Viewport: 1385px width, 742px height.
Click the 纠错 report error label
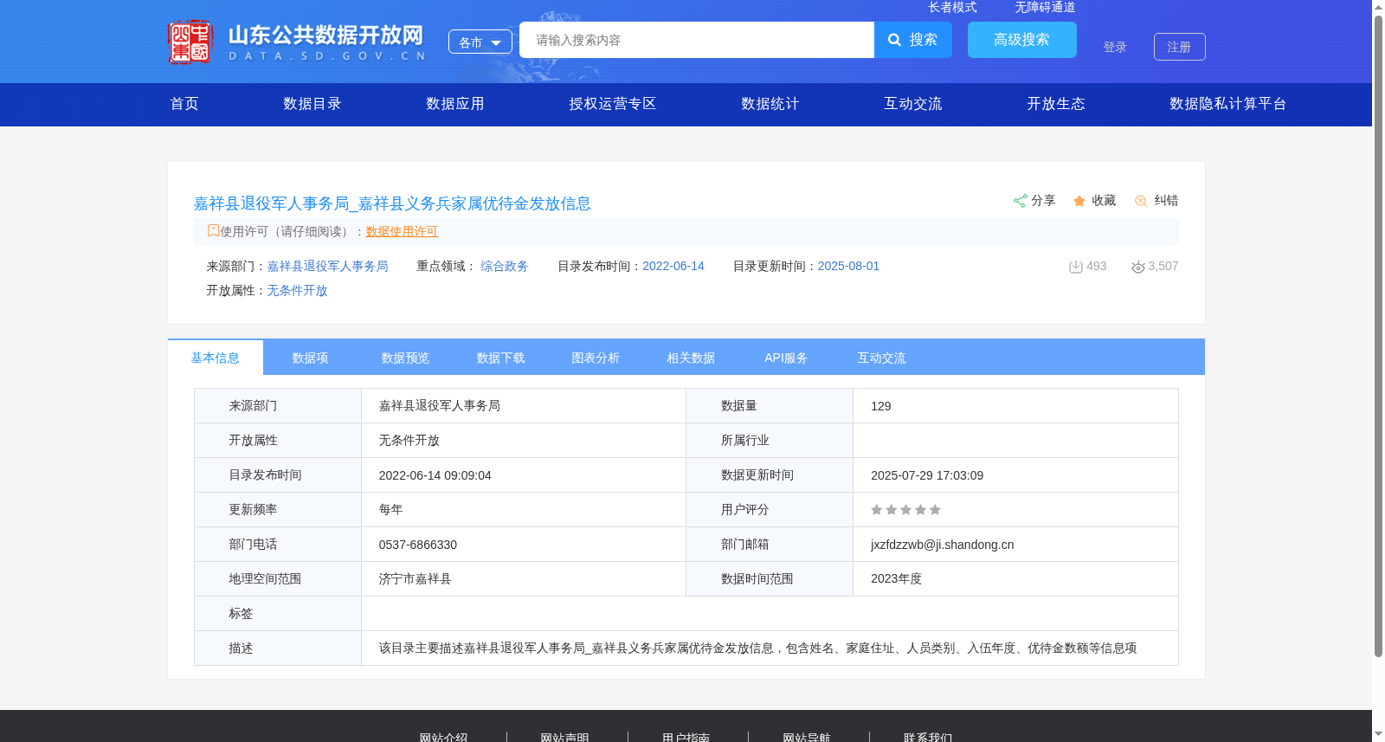pyautogui.click(x=1166, y=200)
